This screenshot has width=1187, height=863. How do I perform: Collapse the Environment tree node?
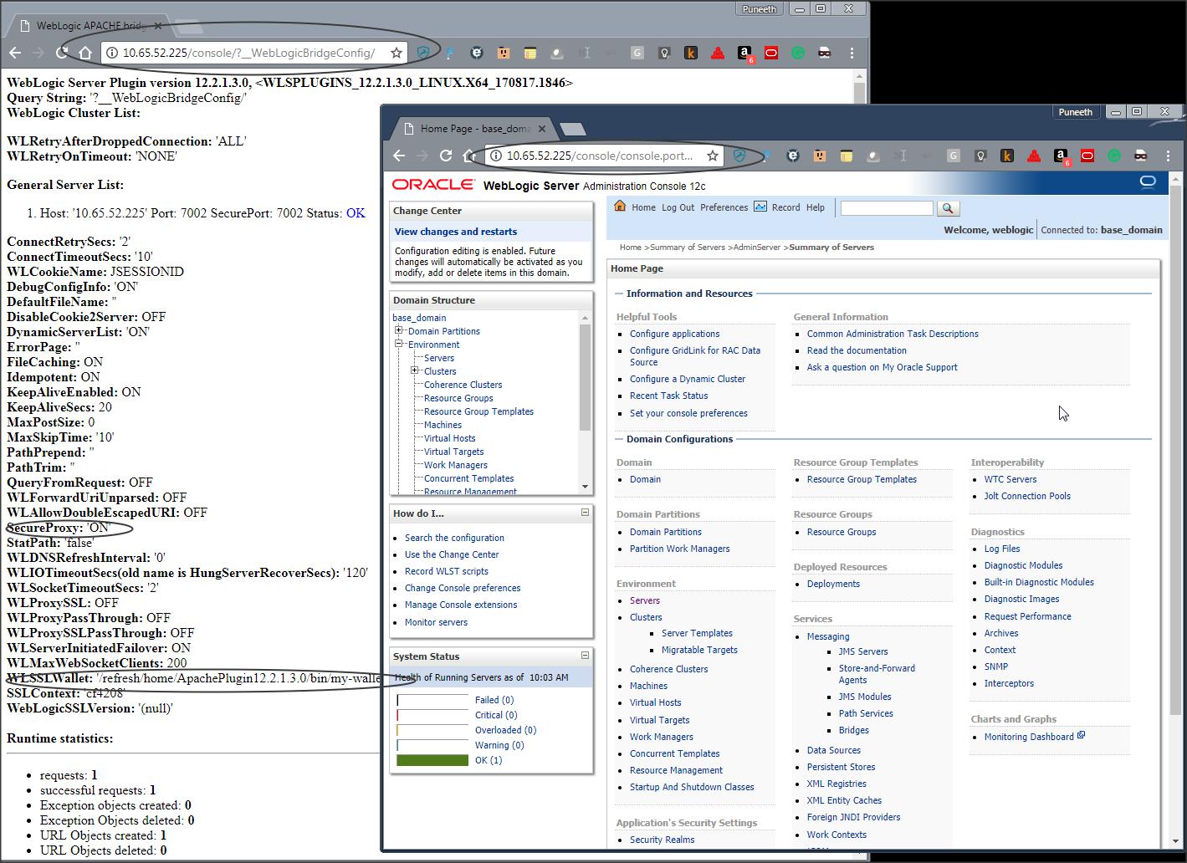click(399, 345)
